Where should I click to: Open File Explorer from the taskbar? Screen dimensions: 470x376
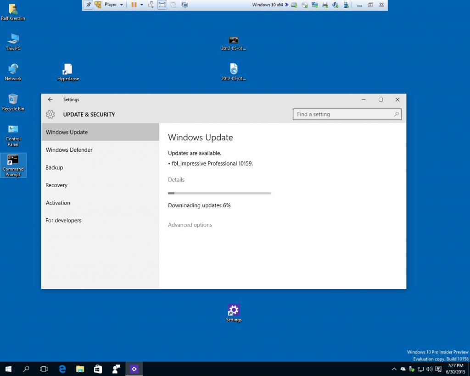tap(80, 369)
